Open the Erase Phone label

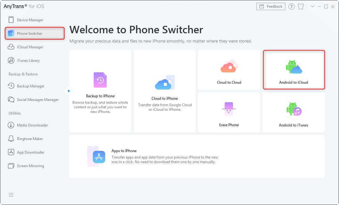(x=229, y=125)
